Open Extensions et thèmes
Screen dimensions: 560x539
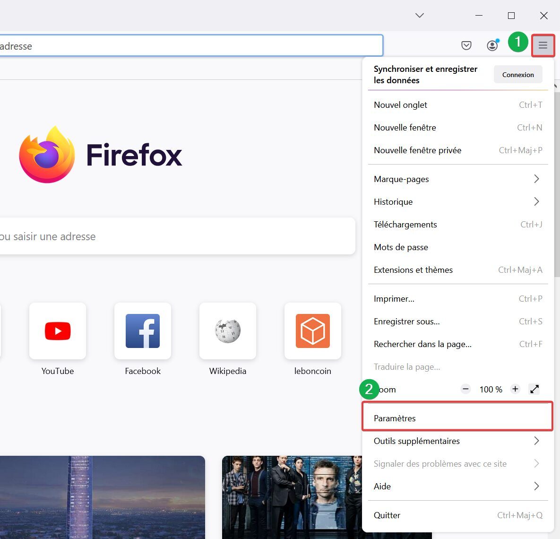pos(458,270)
